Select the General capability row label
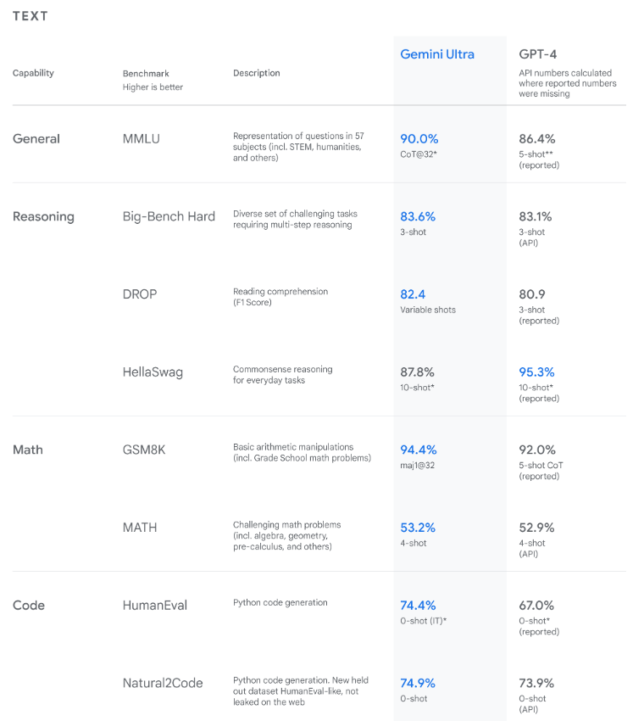The width and height of the screenshot is (644, 721). [x=36, y=139]
